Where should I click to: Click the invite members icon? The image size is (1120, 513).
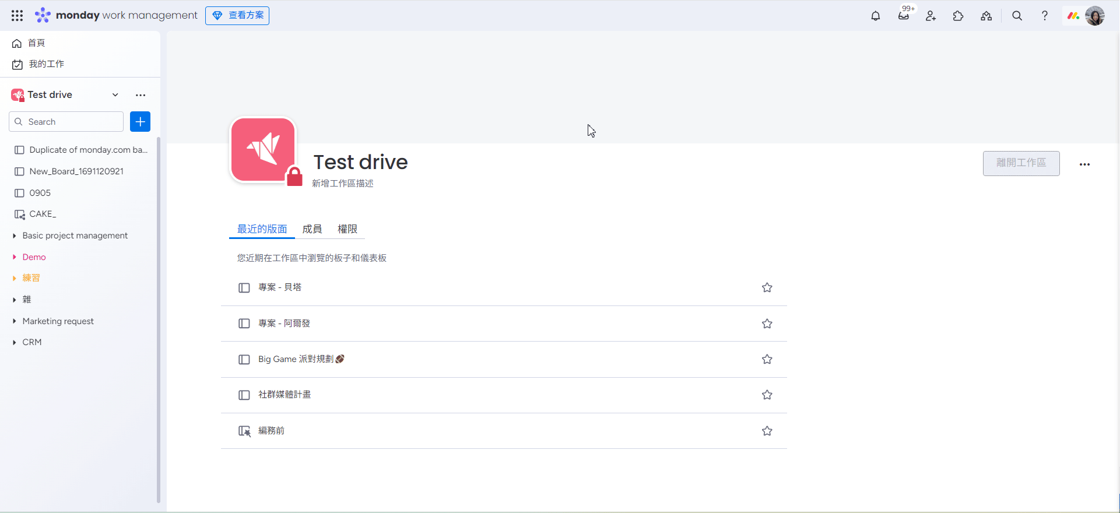[x=931, y=16]
